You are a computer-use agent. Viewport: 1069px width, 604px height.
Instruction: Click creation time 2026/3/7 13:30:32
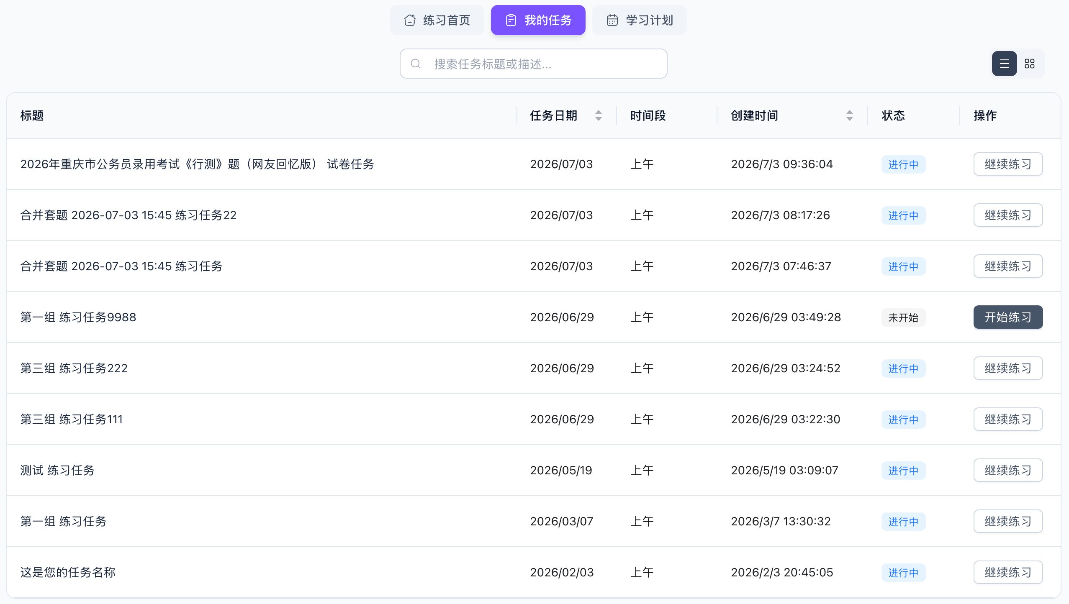pyautogui.click(x=781, y=521)
